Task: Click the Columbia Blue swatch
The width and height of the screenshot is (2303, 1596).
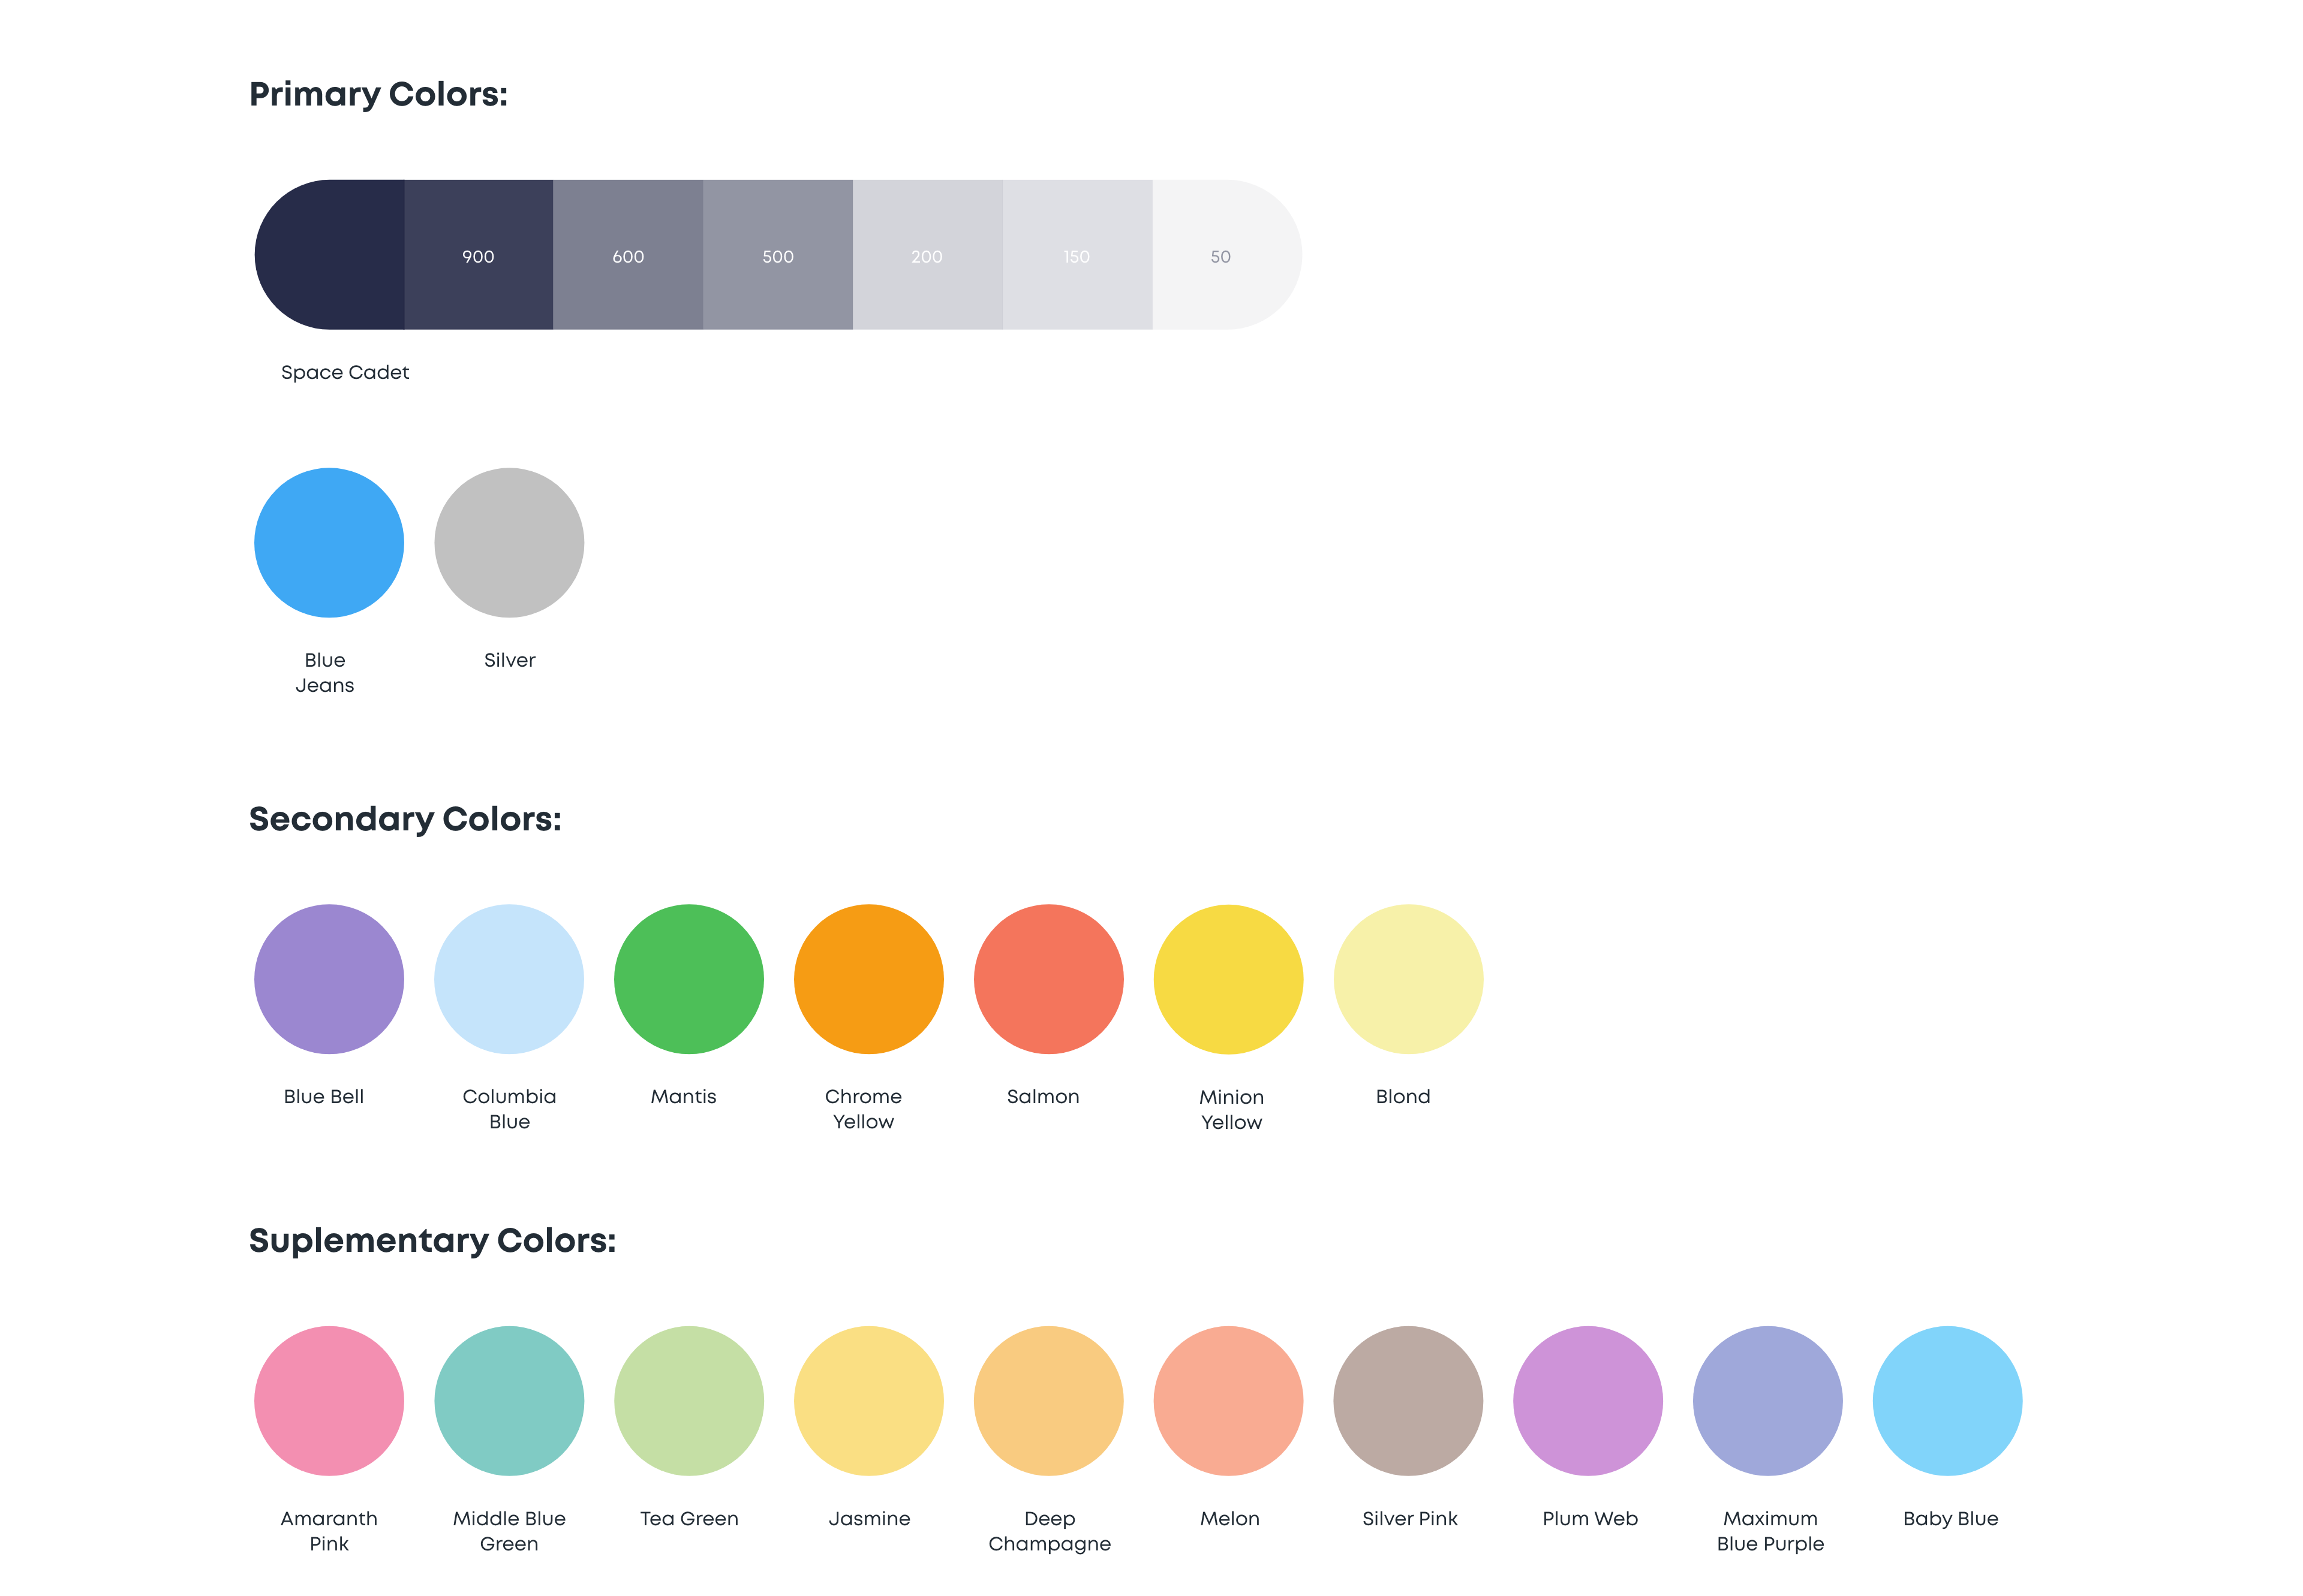Action: 508,979
